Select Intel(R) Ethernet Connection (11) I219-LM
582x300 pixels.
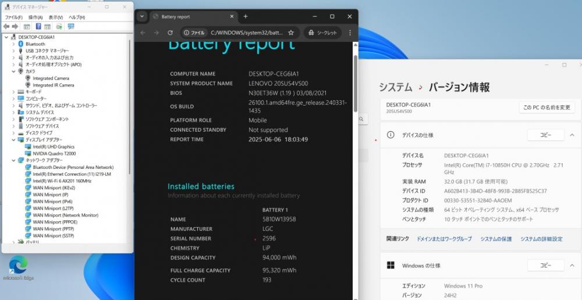72,174
